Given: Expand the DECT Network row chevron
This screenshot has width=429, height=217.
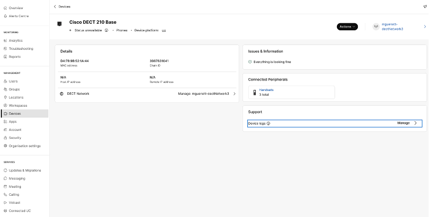Looking at the screenshot, I should tap(234, 94).
